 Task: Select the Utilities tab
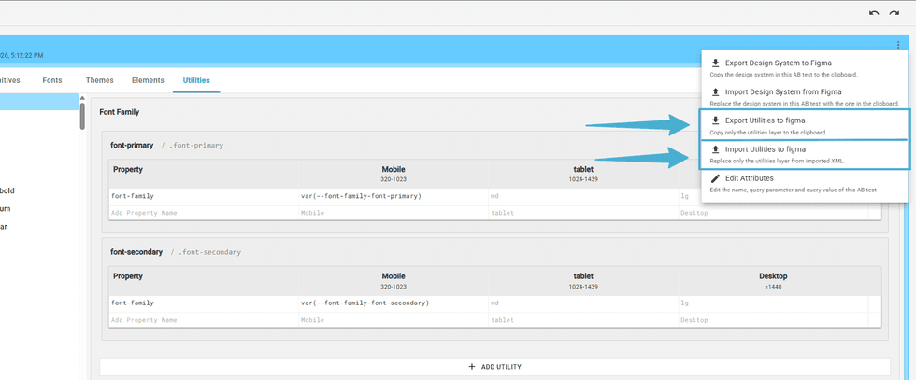196,80
